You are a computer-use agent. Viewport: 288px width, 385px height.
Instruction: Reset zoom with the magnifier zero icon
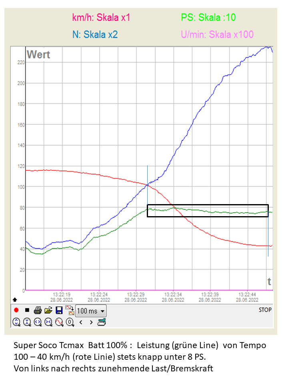click(x=70, y=322)
